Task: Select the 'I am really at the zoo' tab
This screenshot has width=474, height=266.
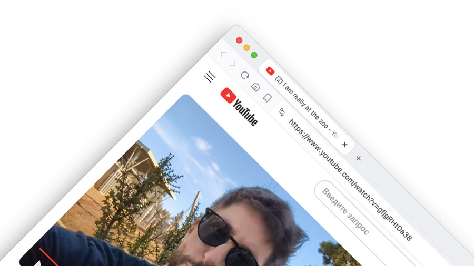Action: (305, 106)
